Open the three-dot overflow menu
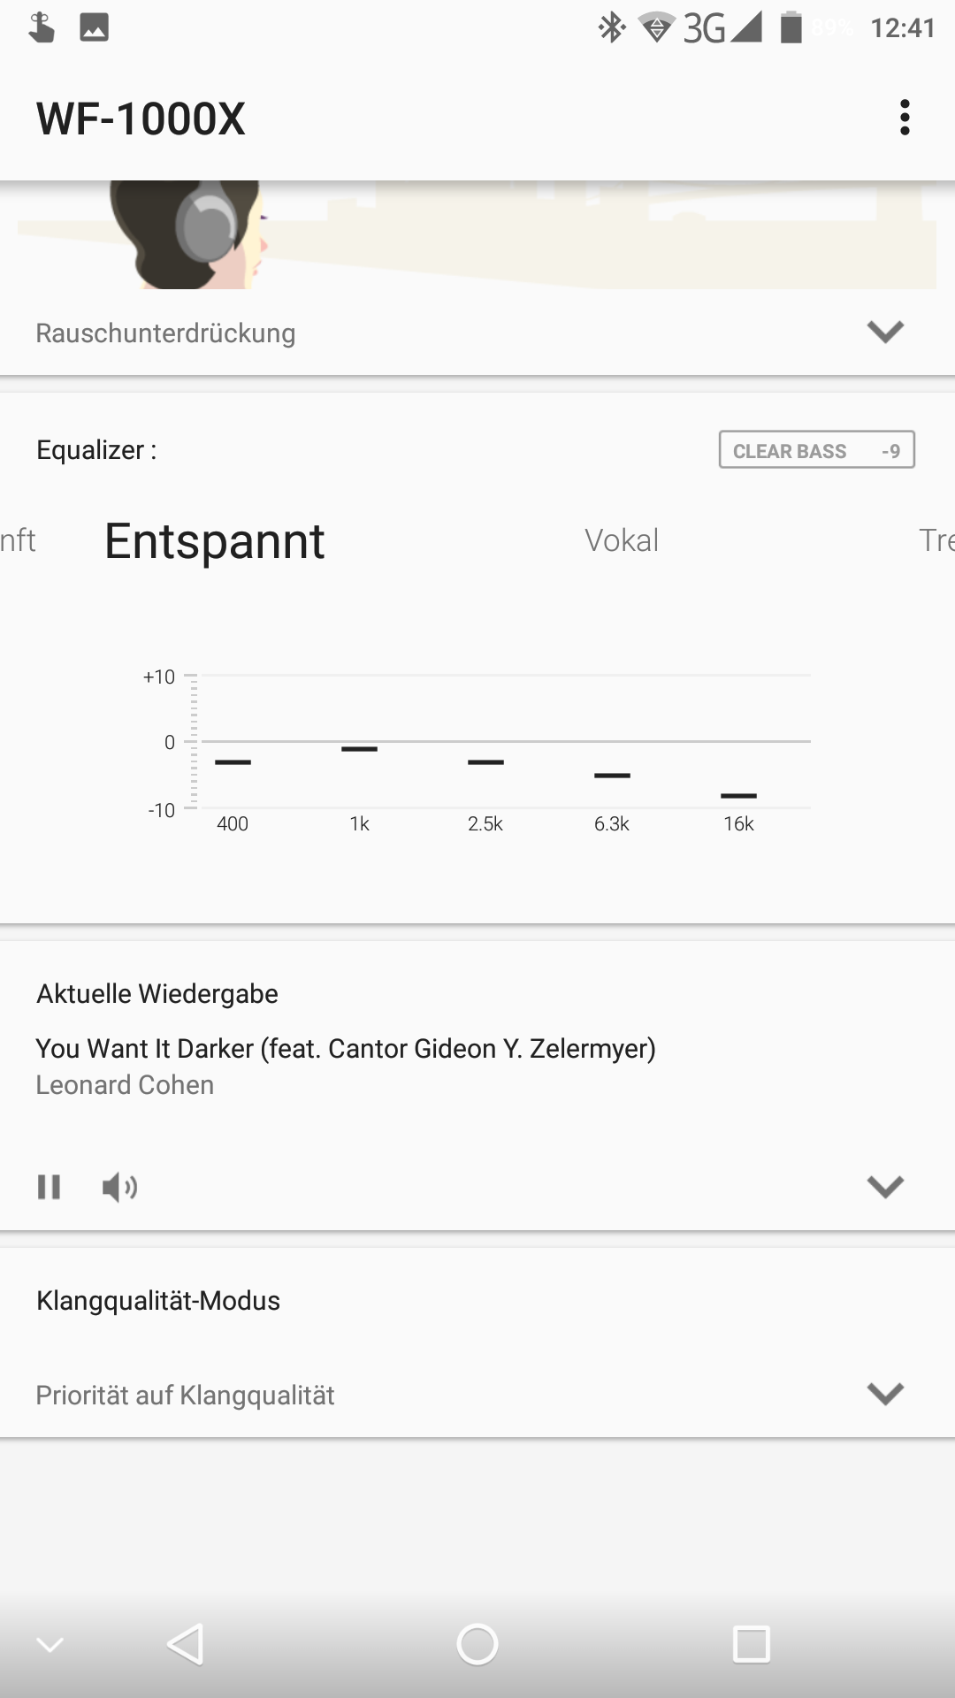 pos(904,118)
